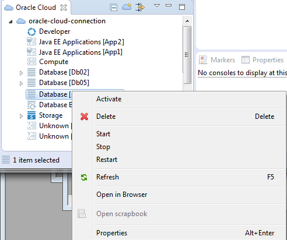
Task: Click the new cloud connection icon
Action: (127, 7)
